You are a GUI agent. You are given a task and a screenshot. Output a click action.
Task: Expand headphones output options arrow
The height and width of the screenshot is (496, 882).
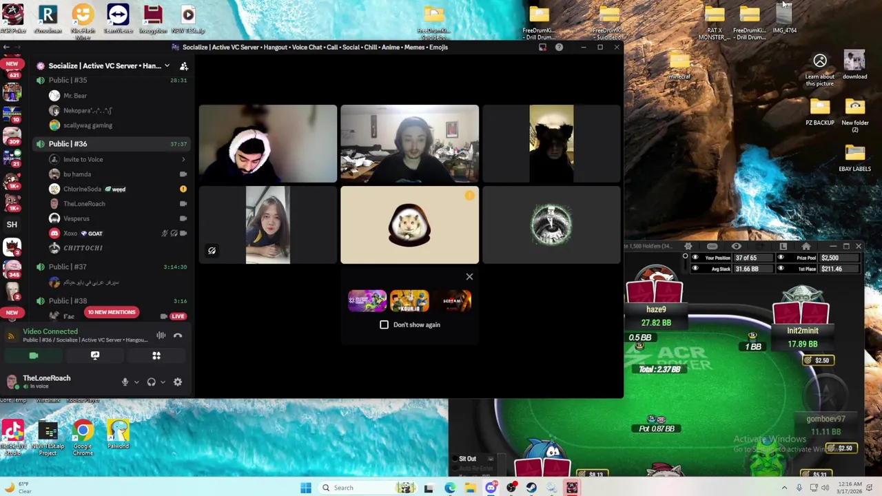pos(163,382)
